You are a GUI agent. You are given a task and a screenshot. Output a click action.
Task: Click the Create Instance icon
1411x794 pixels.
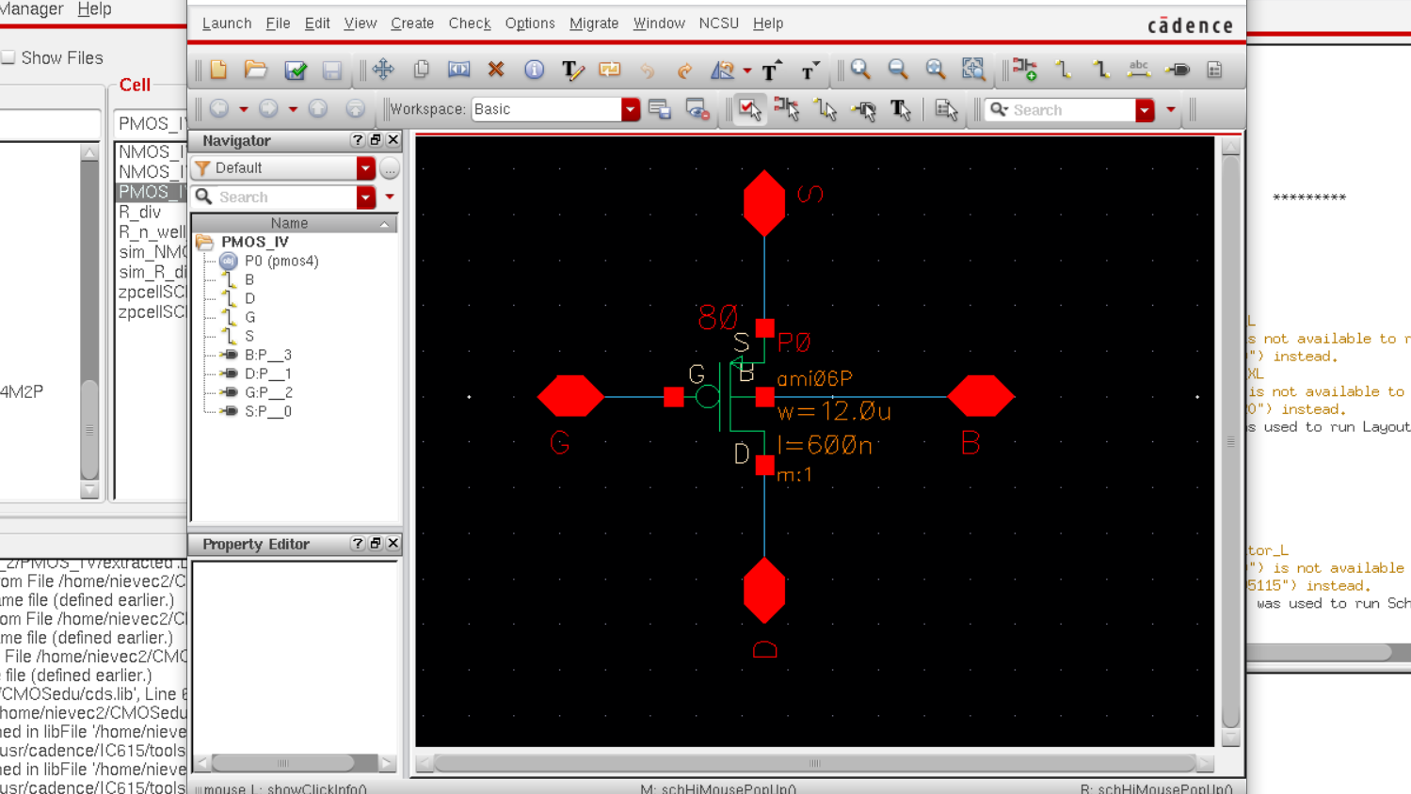[1025, 70]
